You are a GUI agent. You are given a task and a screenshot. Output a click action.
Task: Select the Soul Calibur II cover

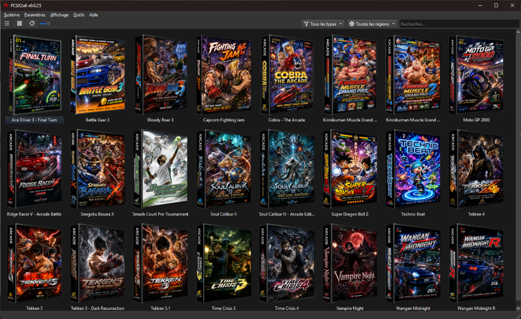pos(224,169)
